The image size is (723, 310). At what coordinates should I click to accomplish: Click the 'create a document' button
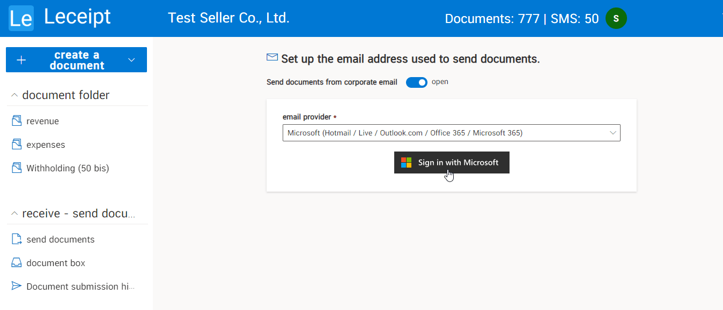coord(76,59)
